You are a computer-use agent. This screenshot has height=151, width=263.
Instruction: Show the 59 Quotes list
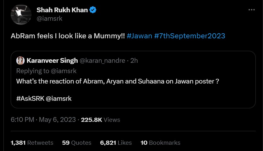tap(76, 143)
